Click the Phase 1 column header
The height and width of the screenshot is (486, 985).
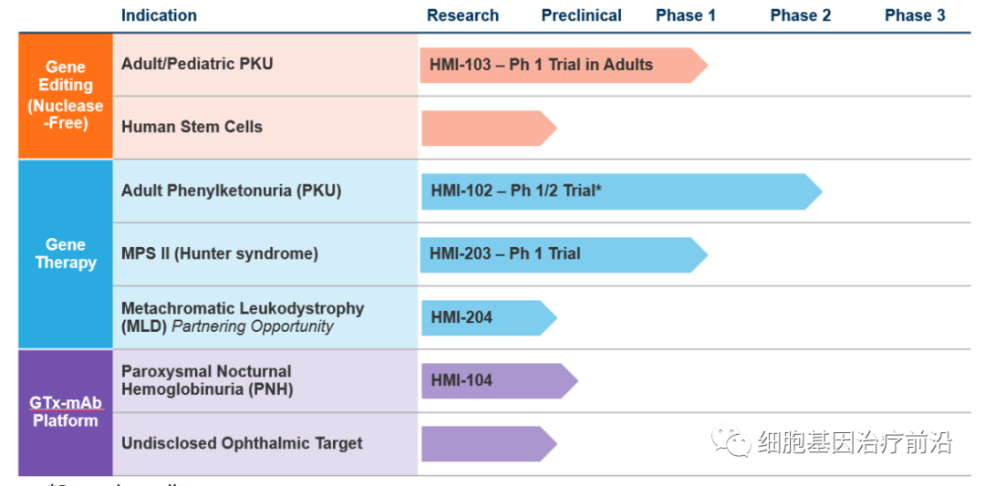click(x=686, y=16)
